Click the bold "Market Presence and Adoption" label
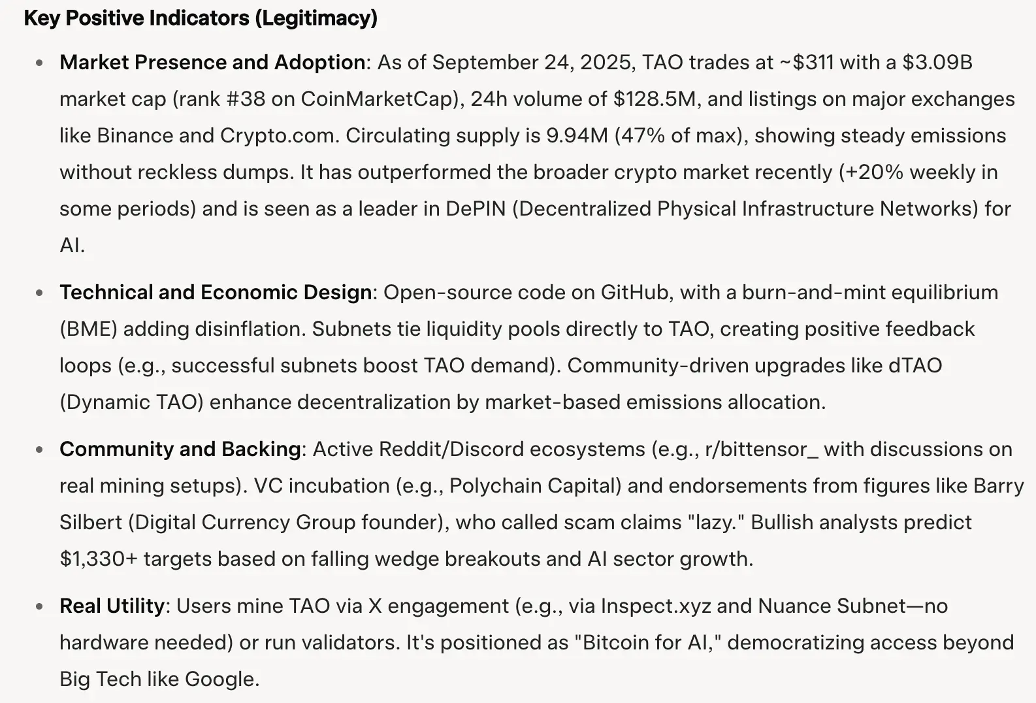 coord(212,62)
